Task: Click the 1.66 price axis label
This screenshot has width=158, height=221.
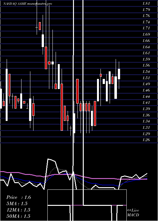Action: pyautogui.click(x=146, y=41)
